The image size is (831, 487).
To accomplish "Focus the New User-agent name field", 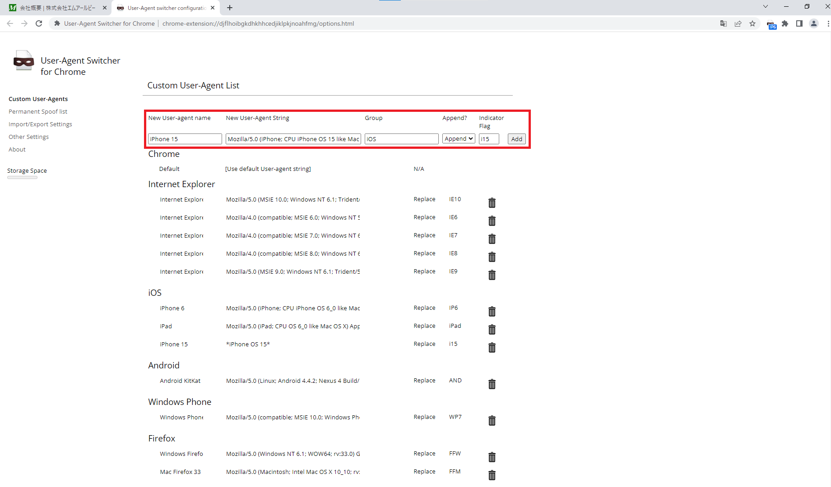I will tap(185, 139).
